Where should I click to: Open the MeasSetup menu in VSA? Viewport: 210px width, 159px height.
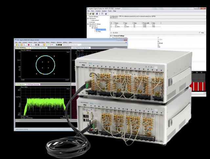pyautogui.click(x=41, y=42)
